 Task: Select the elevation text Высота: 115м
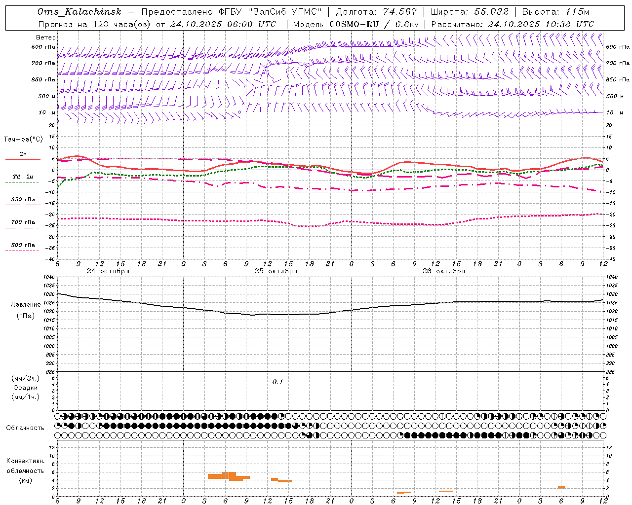tap(555, 12)
